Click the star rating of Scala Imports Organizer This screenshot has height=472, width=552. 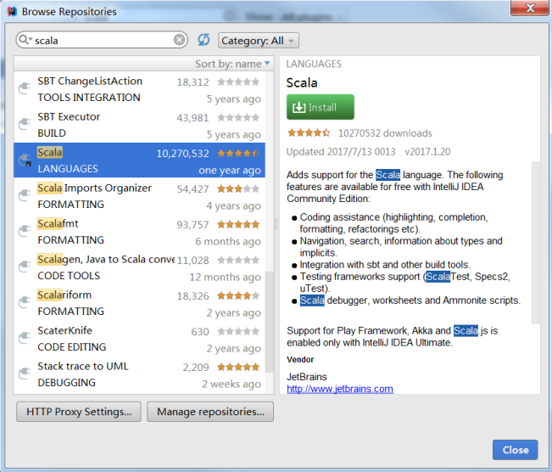[238, 188]
